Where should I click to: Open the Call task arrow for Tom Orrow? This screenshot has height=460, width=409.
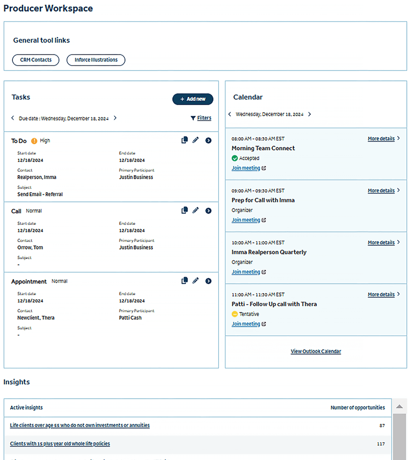208,211
